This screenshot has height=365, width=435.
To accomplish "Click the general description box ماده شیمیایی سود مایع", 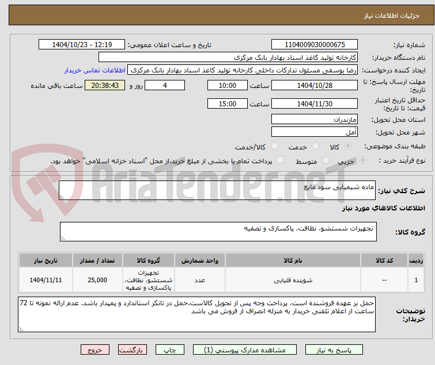I will [217, 190].
